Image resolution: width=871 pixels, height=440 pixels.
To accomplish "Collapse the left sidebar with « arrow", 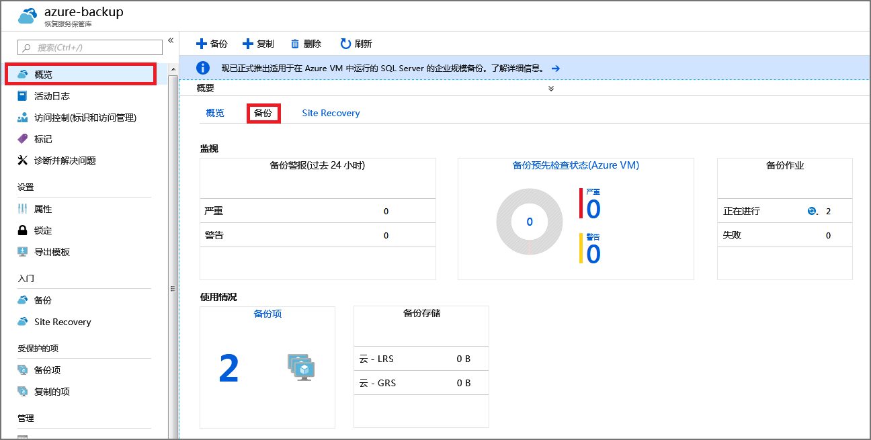I will (171, 40).
